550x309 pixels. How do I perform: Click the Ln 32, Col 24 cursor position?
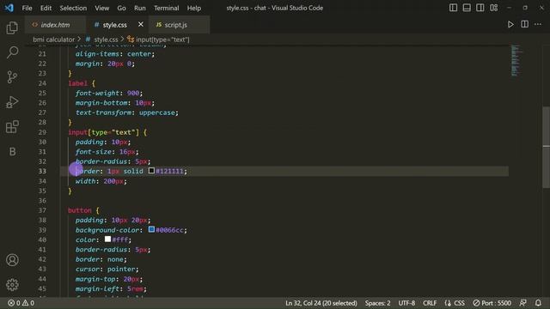(x=321, y=303)
